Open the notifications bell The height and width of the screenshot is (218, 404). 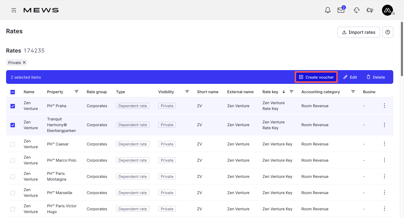327,10
